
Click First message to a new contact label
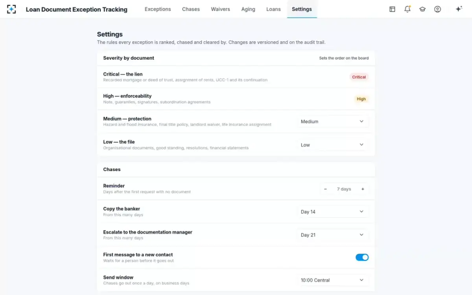138,254
